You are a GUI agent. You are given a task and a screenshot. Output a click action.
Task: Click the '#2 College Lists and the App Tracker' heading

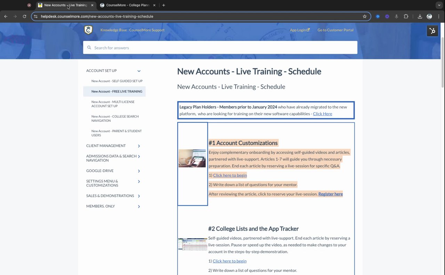click(x=253, y=228)
